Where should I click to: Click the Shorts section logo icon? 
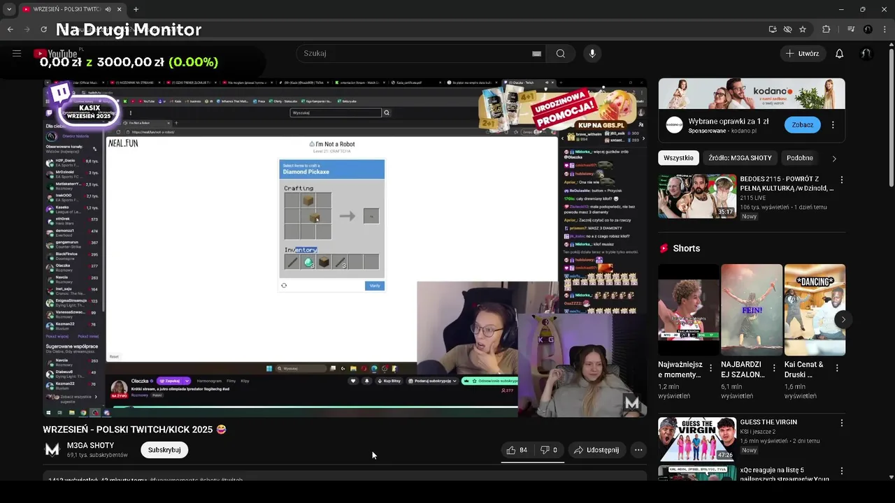(x=663, y=248)
